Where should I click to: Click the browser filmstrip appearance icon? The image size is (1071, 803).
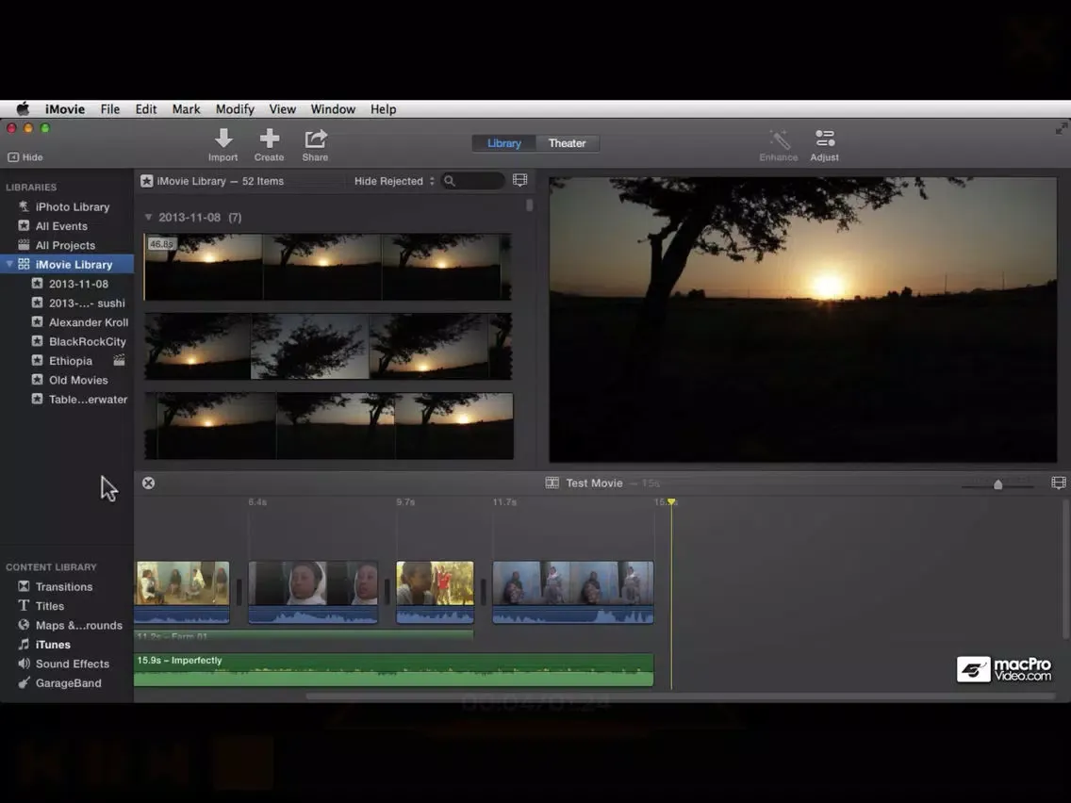[x=519, y=180]
